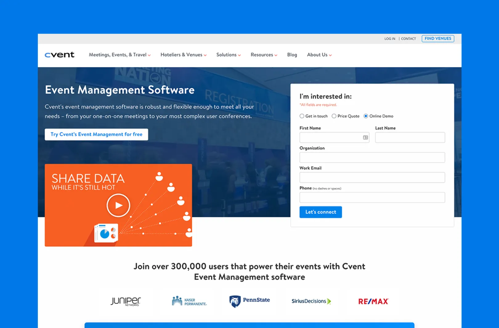Click the Juniper Networks logo
Image resolution: width=499 pixels, height=328 pixels.
125,301
